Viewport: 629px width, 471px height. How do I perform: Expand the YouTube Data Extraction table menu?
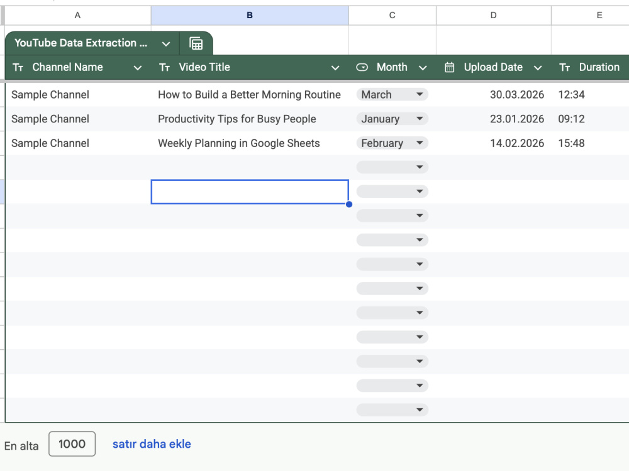click(166, 44)
